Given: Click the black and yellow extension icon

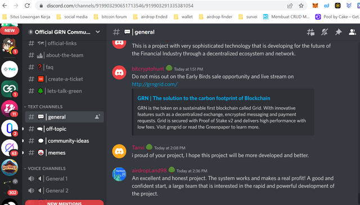Looking at the screenshot, I should click(337, 6).
